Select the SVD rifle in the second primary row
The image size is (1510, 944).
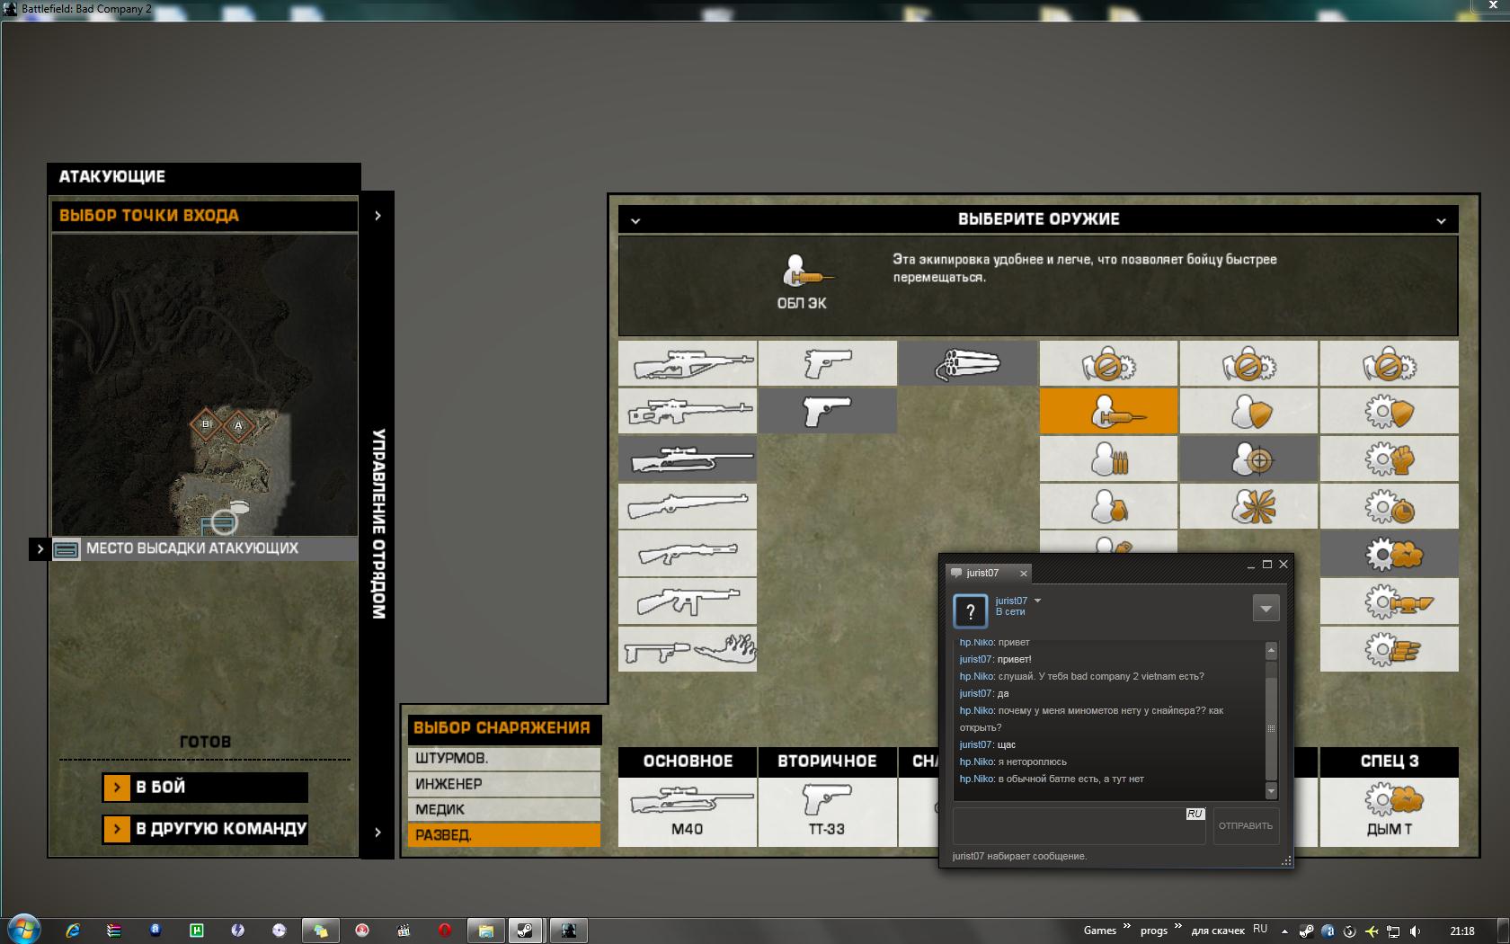click(x=688, y=411)
